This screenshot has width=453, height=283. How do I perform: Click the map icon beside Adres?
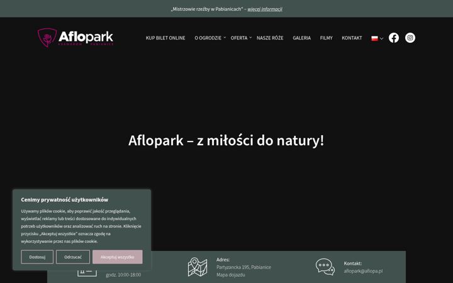pos(198,267)
